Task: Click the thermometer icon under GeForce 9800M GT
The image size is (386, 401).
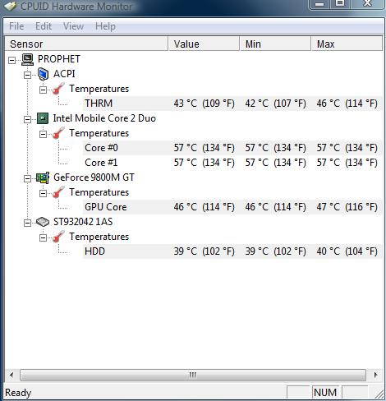Action: pos(58,192)
